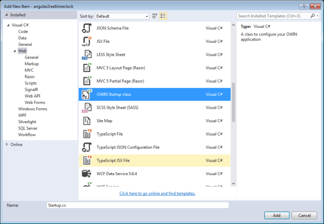324x224 pixels.
Task: Click the scrollbar down arrow
Action: [233, 184]
